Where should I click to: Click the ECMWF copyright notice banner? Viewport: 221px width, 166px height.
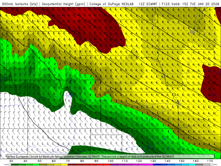[111, 157]
